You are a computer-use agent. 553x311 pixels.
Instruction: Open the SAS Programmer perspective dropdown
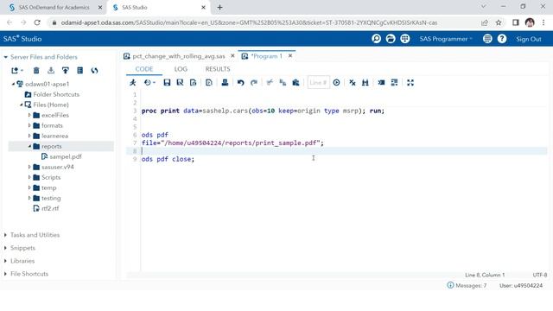(x=446, y=39)
